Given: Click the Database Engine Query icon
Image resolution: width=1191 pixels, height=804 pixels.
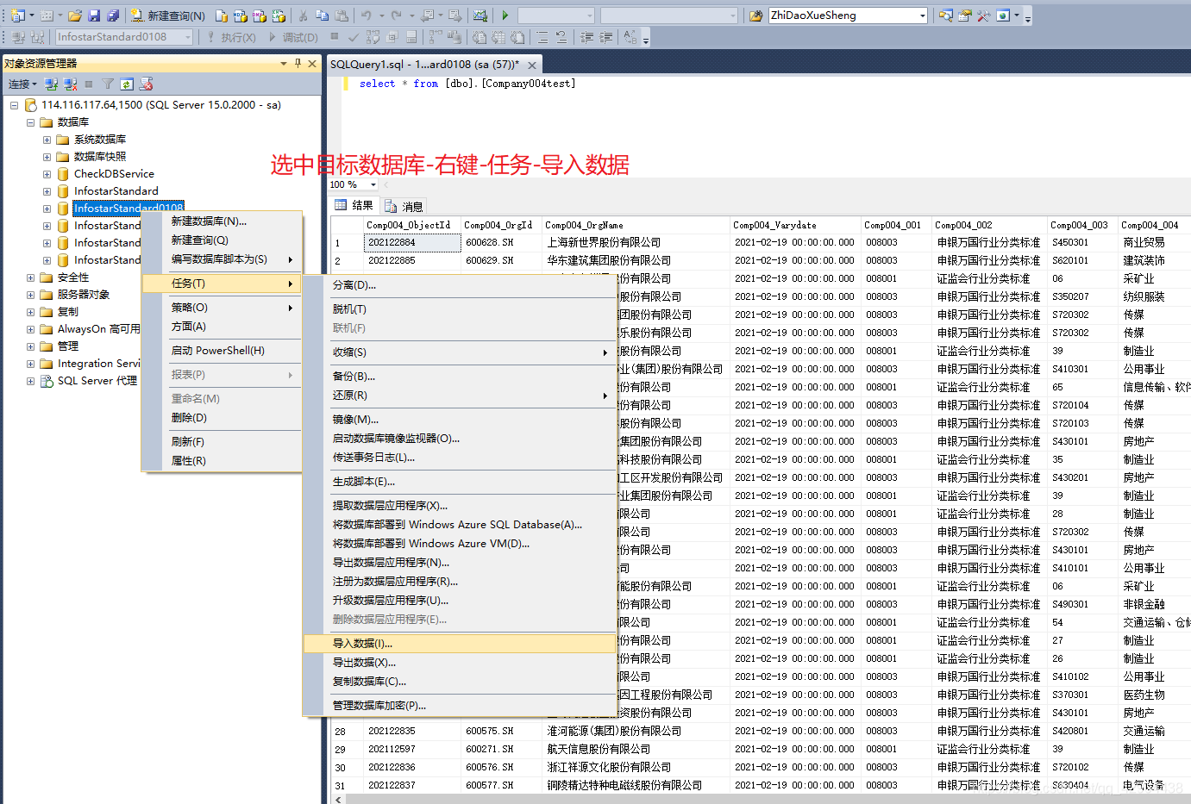Looking at the screenshot, I should tap(222, 16).
